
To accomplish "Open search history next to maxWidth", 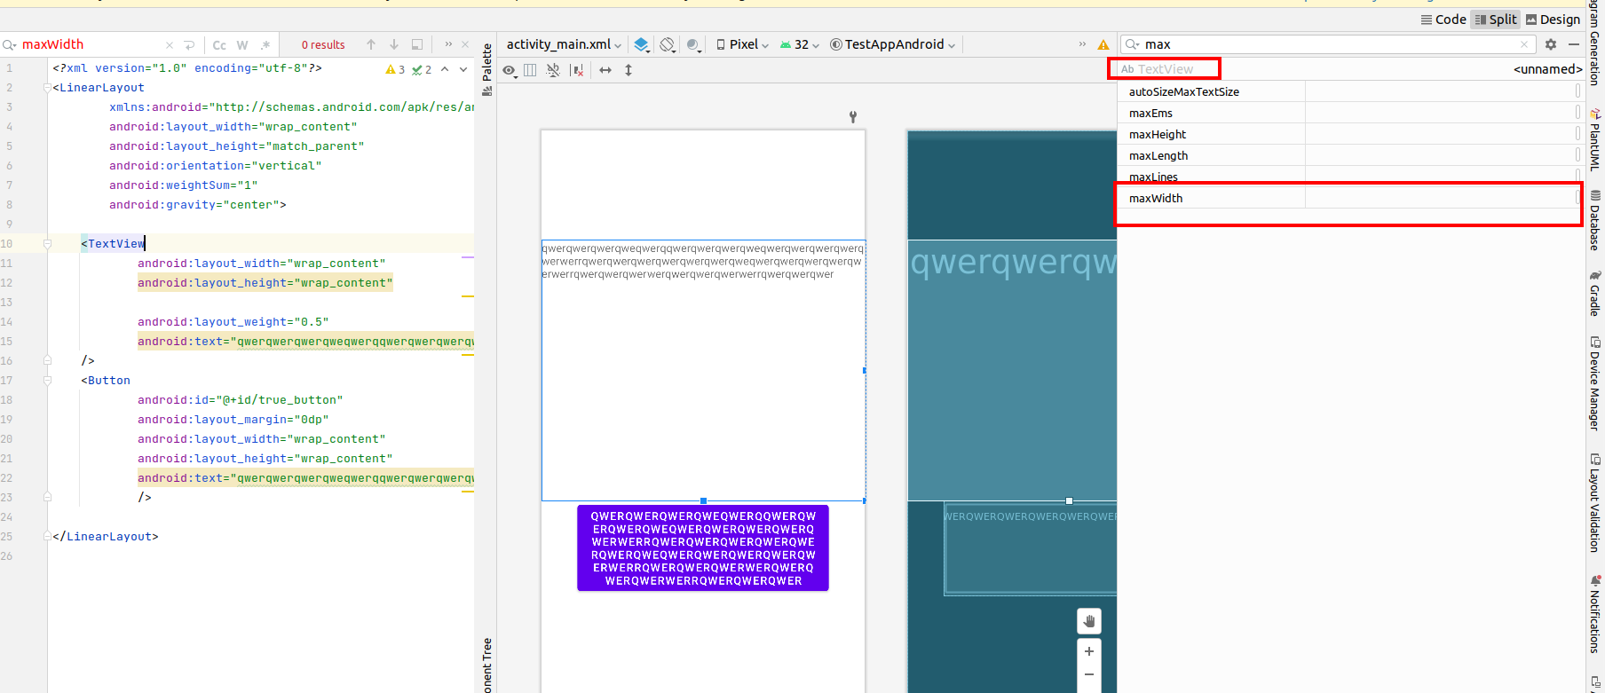I will [10, 44].
